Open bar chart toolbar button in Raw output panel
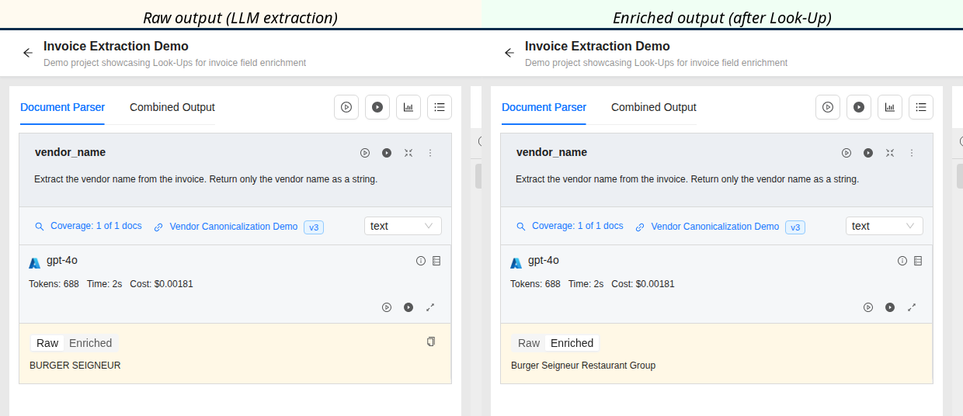The width and height of the screenshot is (963, 416). pos(408,107)
